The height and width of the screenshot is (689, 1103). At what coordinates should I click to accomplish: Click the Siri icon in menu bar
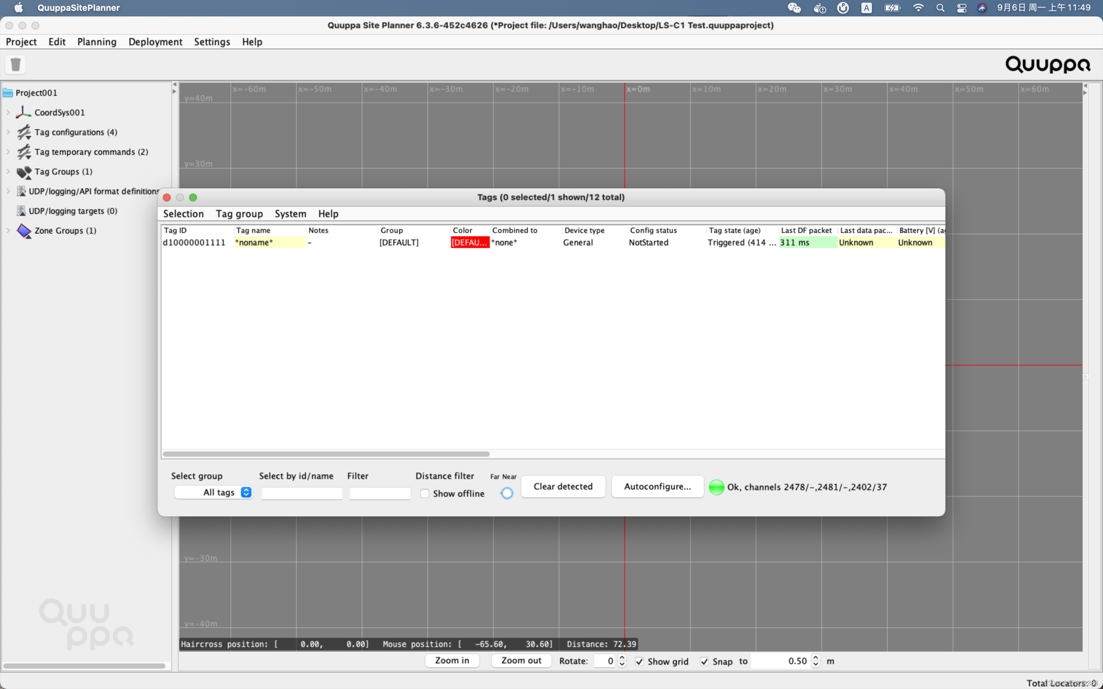(x=982, y=8)
